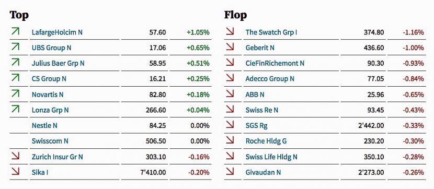The width and height of the screenshot is (434, 189).
Task: Click the -0.43% change for Swiss Re N
Action: coord(413,110)
